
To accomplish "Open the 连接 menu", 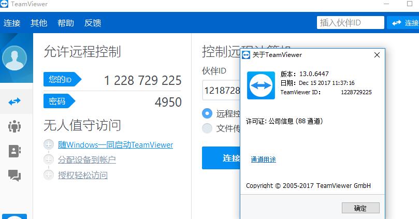I will 12,23.
